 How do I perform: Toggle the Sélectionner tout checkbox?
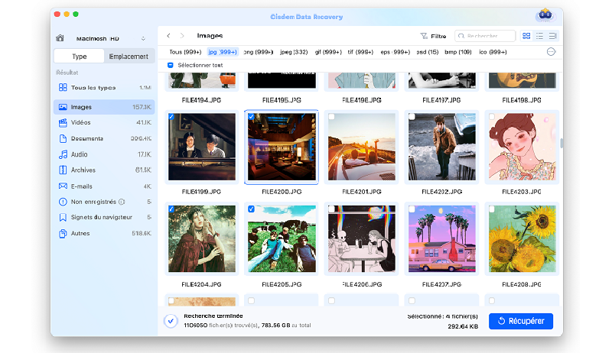point(170,66)
